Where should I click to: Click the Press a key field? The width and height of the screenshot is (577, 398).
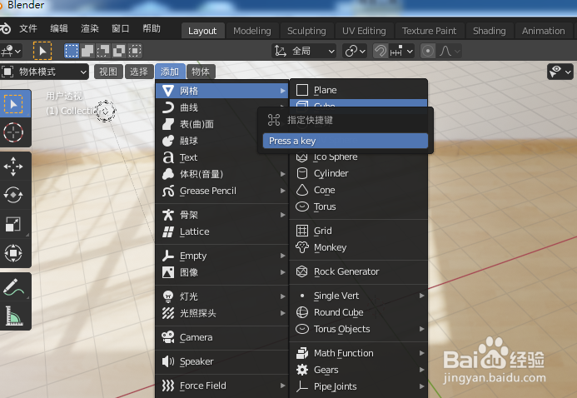pos(346,141)
